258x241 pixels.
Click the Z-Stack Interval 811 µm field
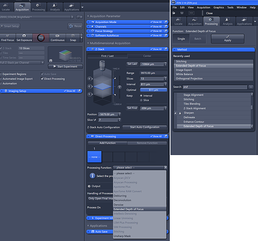[152, 84]
